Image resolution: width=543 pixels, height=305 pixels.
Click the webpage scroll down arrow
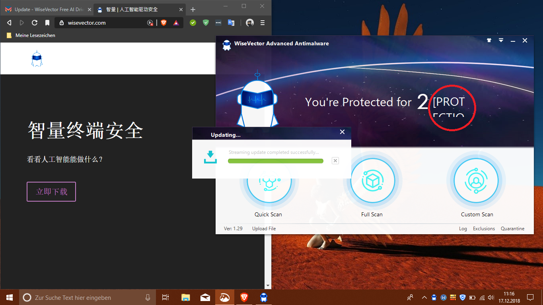point(268,286)
